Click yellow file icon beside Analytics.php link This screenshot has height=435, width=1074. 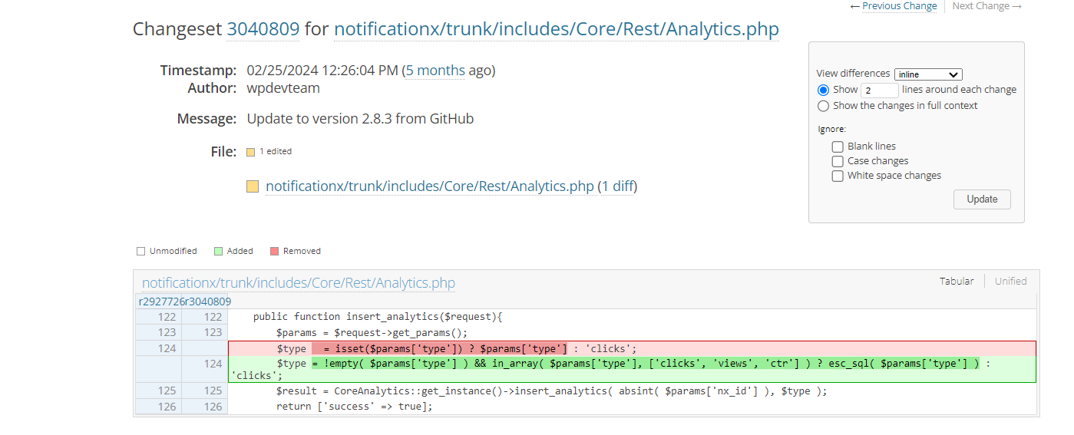pos(253,186)
